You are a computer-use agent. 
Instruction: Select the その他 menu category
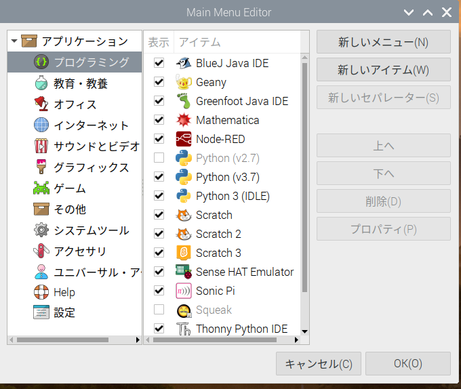75,209
